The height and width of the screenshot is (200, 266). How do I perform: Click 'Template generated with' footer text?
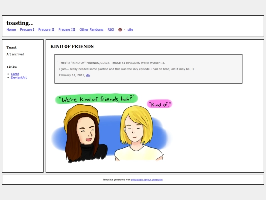point(117,180)
